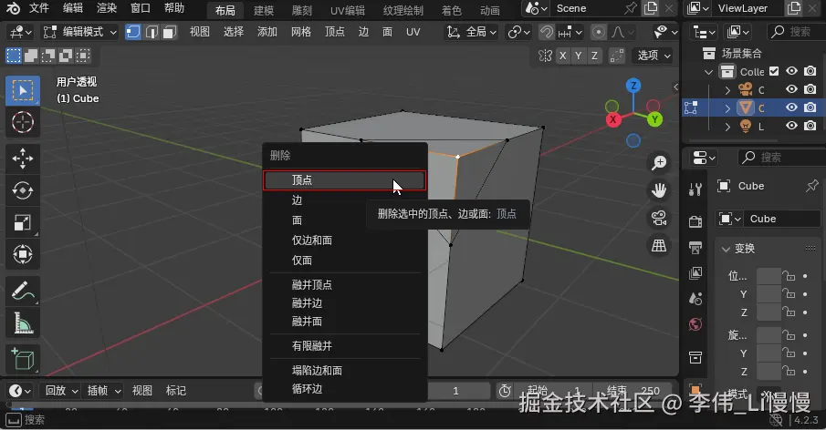Open the 添加 add menu
This screenshot has width=826, height=430.
(x=267, y=32)
